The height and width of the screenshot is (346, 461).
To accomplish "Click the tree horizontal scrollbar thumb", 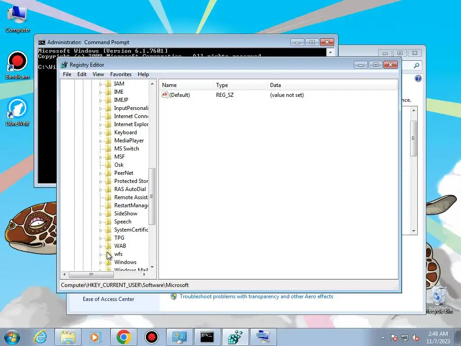I will pyautogui.click(x=91, y=274).
